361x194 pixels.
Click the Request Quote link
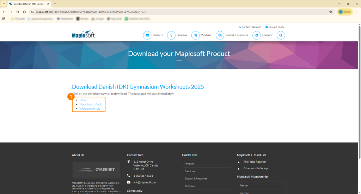coord(276,27)
